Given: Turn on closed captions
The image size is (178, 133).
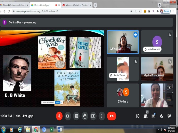Looking at the screenshot, I should click(x=76, y=116).
